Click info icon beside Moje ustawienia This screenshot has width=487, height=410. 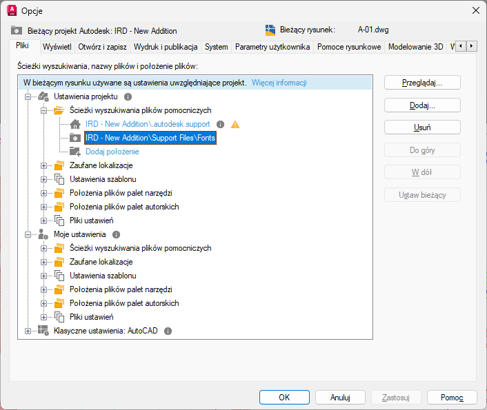tap(116, 234)
